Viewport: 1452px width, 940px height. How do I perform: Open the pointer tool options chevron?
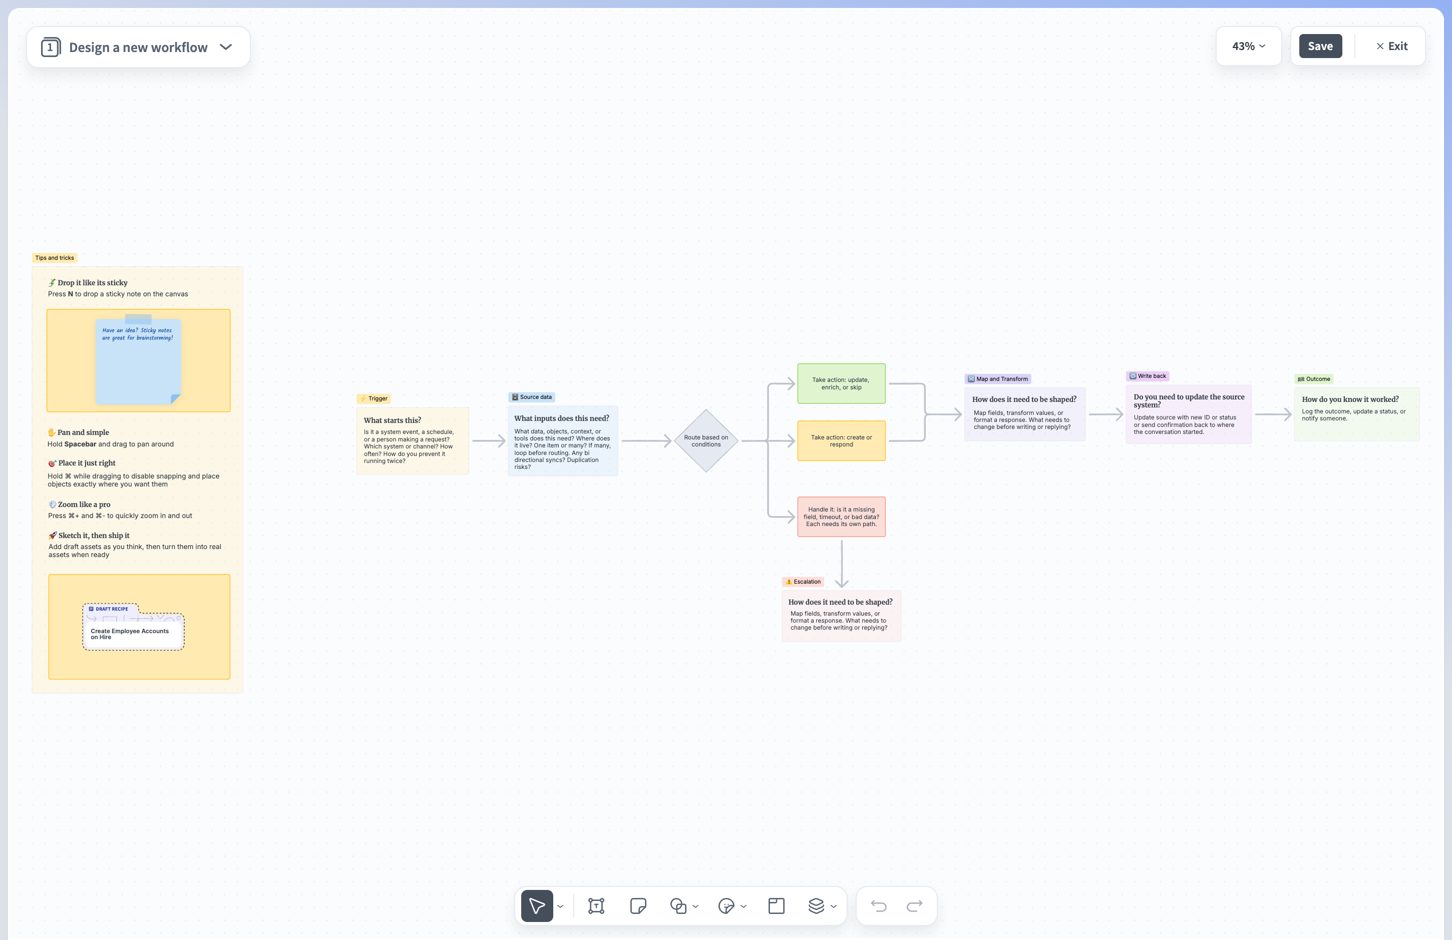[561, 906]
